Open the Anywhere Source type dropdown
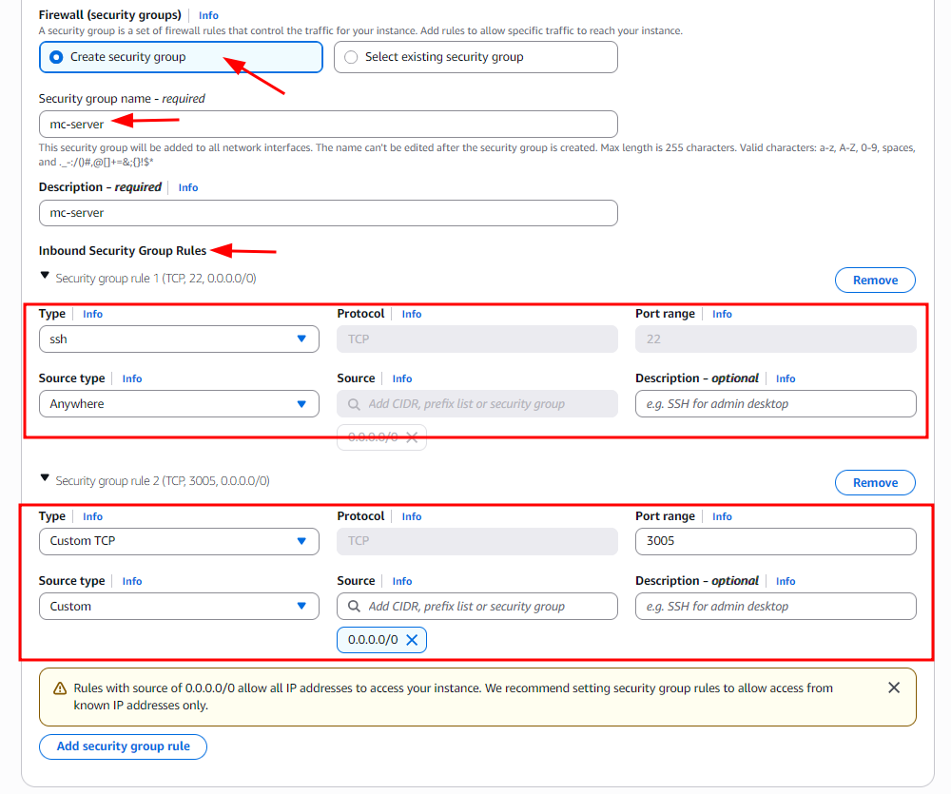The image size is (951, 794). click(179, 404)
